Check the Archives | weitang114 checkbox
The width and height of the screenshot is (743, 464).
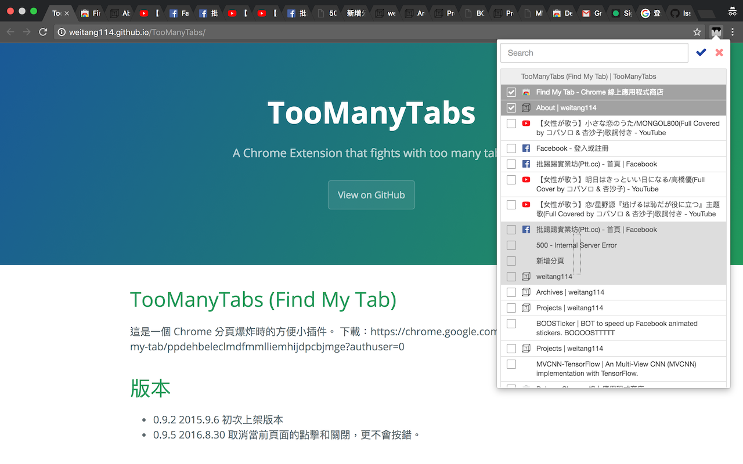click(x=511, y=292)
